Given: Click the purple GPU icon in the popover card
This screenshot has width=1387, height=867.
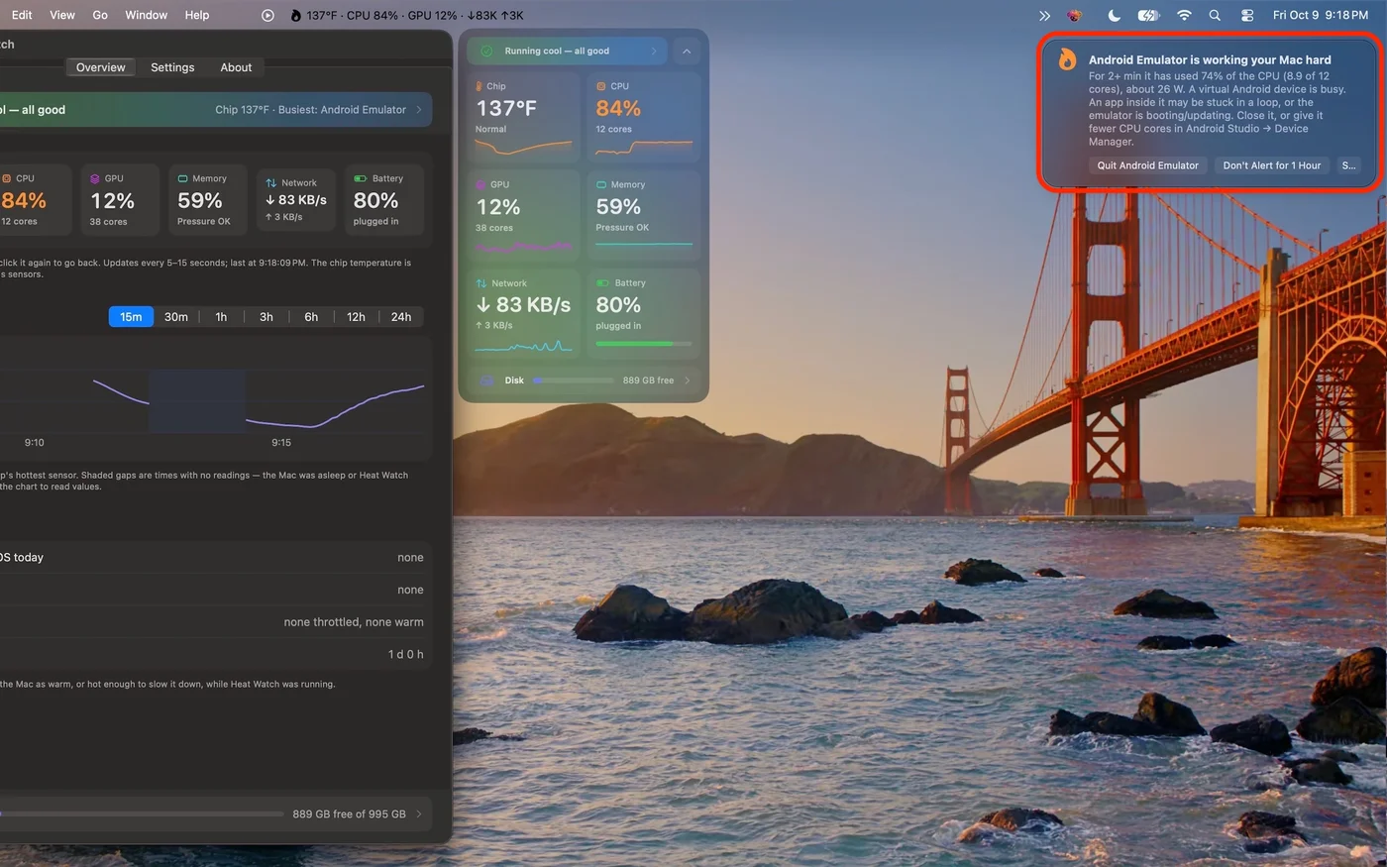Looking at the screenshot, I should coord(480,184).
